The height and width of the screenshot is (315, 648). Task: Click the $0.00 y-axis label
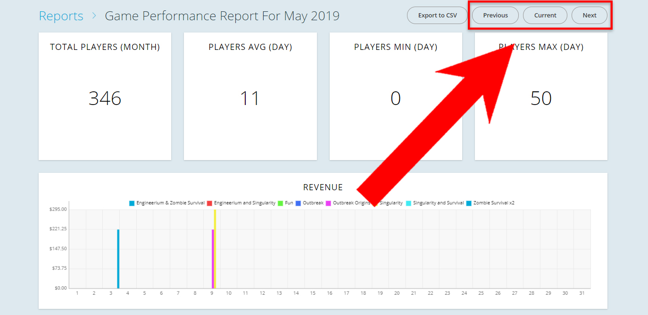pyautogui.click(x=60, y=288)
